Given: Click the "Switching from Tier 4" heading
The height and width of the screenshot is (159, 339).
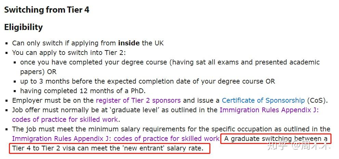Looking at the screenshot, I should coord(47,10).
